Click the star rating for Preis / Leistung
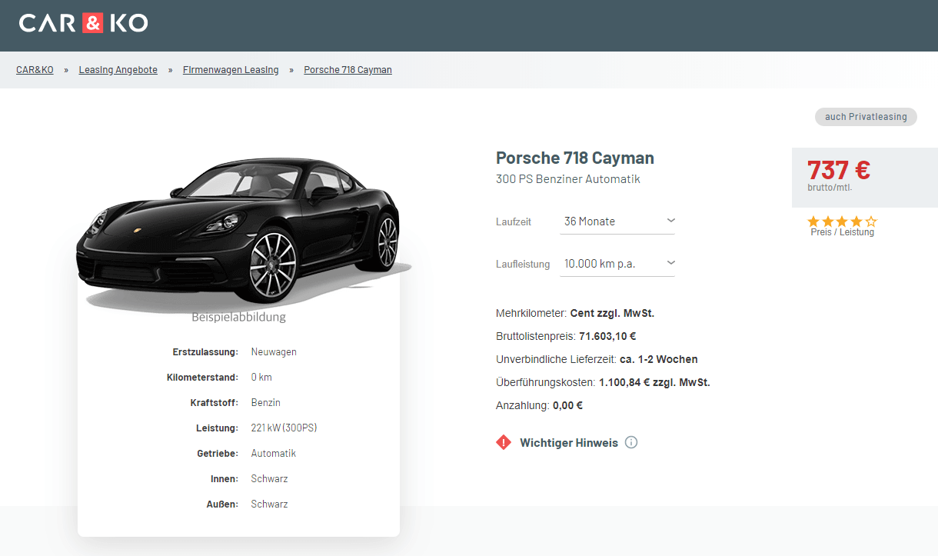Image resolution: width=938 pixels, height=556 pixels. [x=842, y=221]
